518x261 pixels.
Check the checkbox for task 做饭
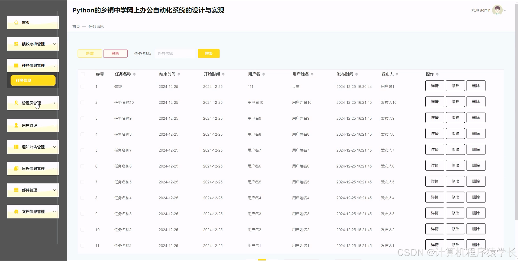point(83,86)
